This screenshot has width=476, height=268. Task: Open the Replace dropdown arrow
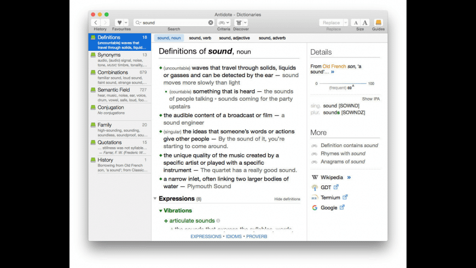tap(345, 22)
